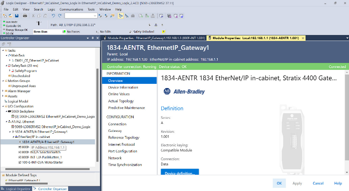Click the second shield-lock toolbar icon
This screenshot has width=349, height=191.
pos(175,16)
